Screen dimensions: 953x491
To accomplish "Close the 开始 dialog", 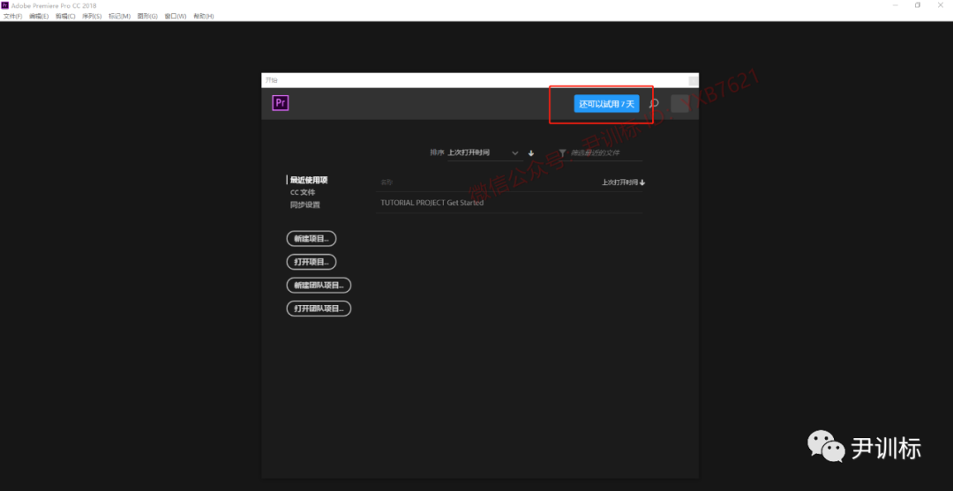I will (693, 80).
